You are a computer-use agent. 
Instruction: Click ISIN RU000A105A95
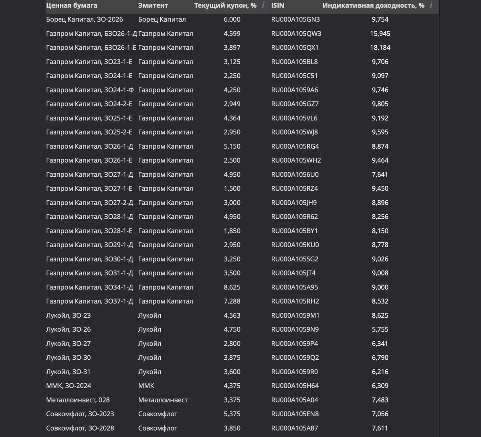(295, 287)
